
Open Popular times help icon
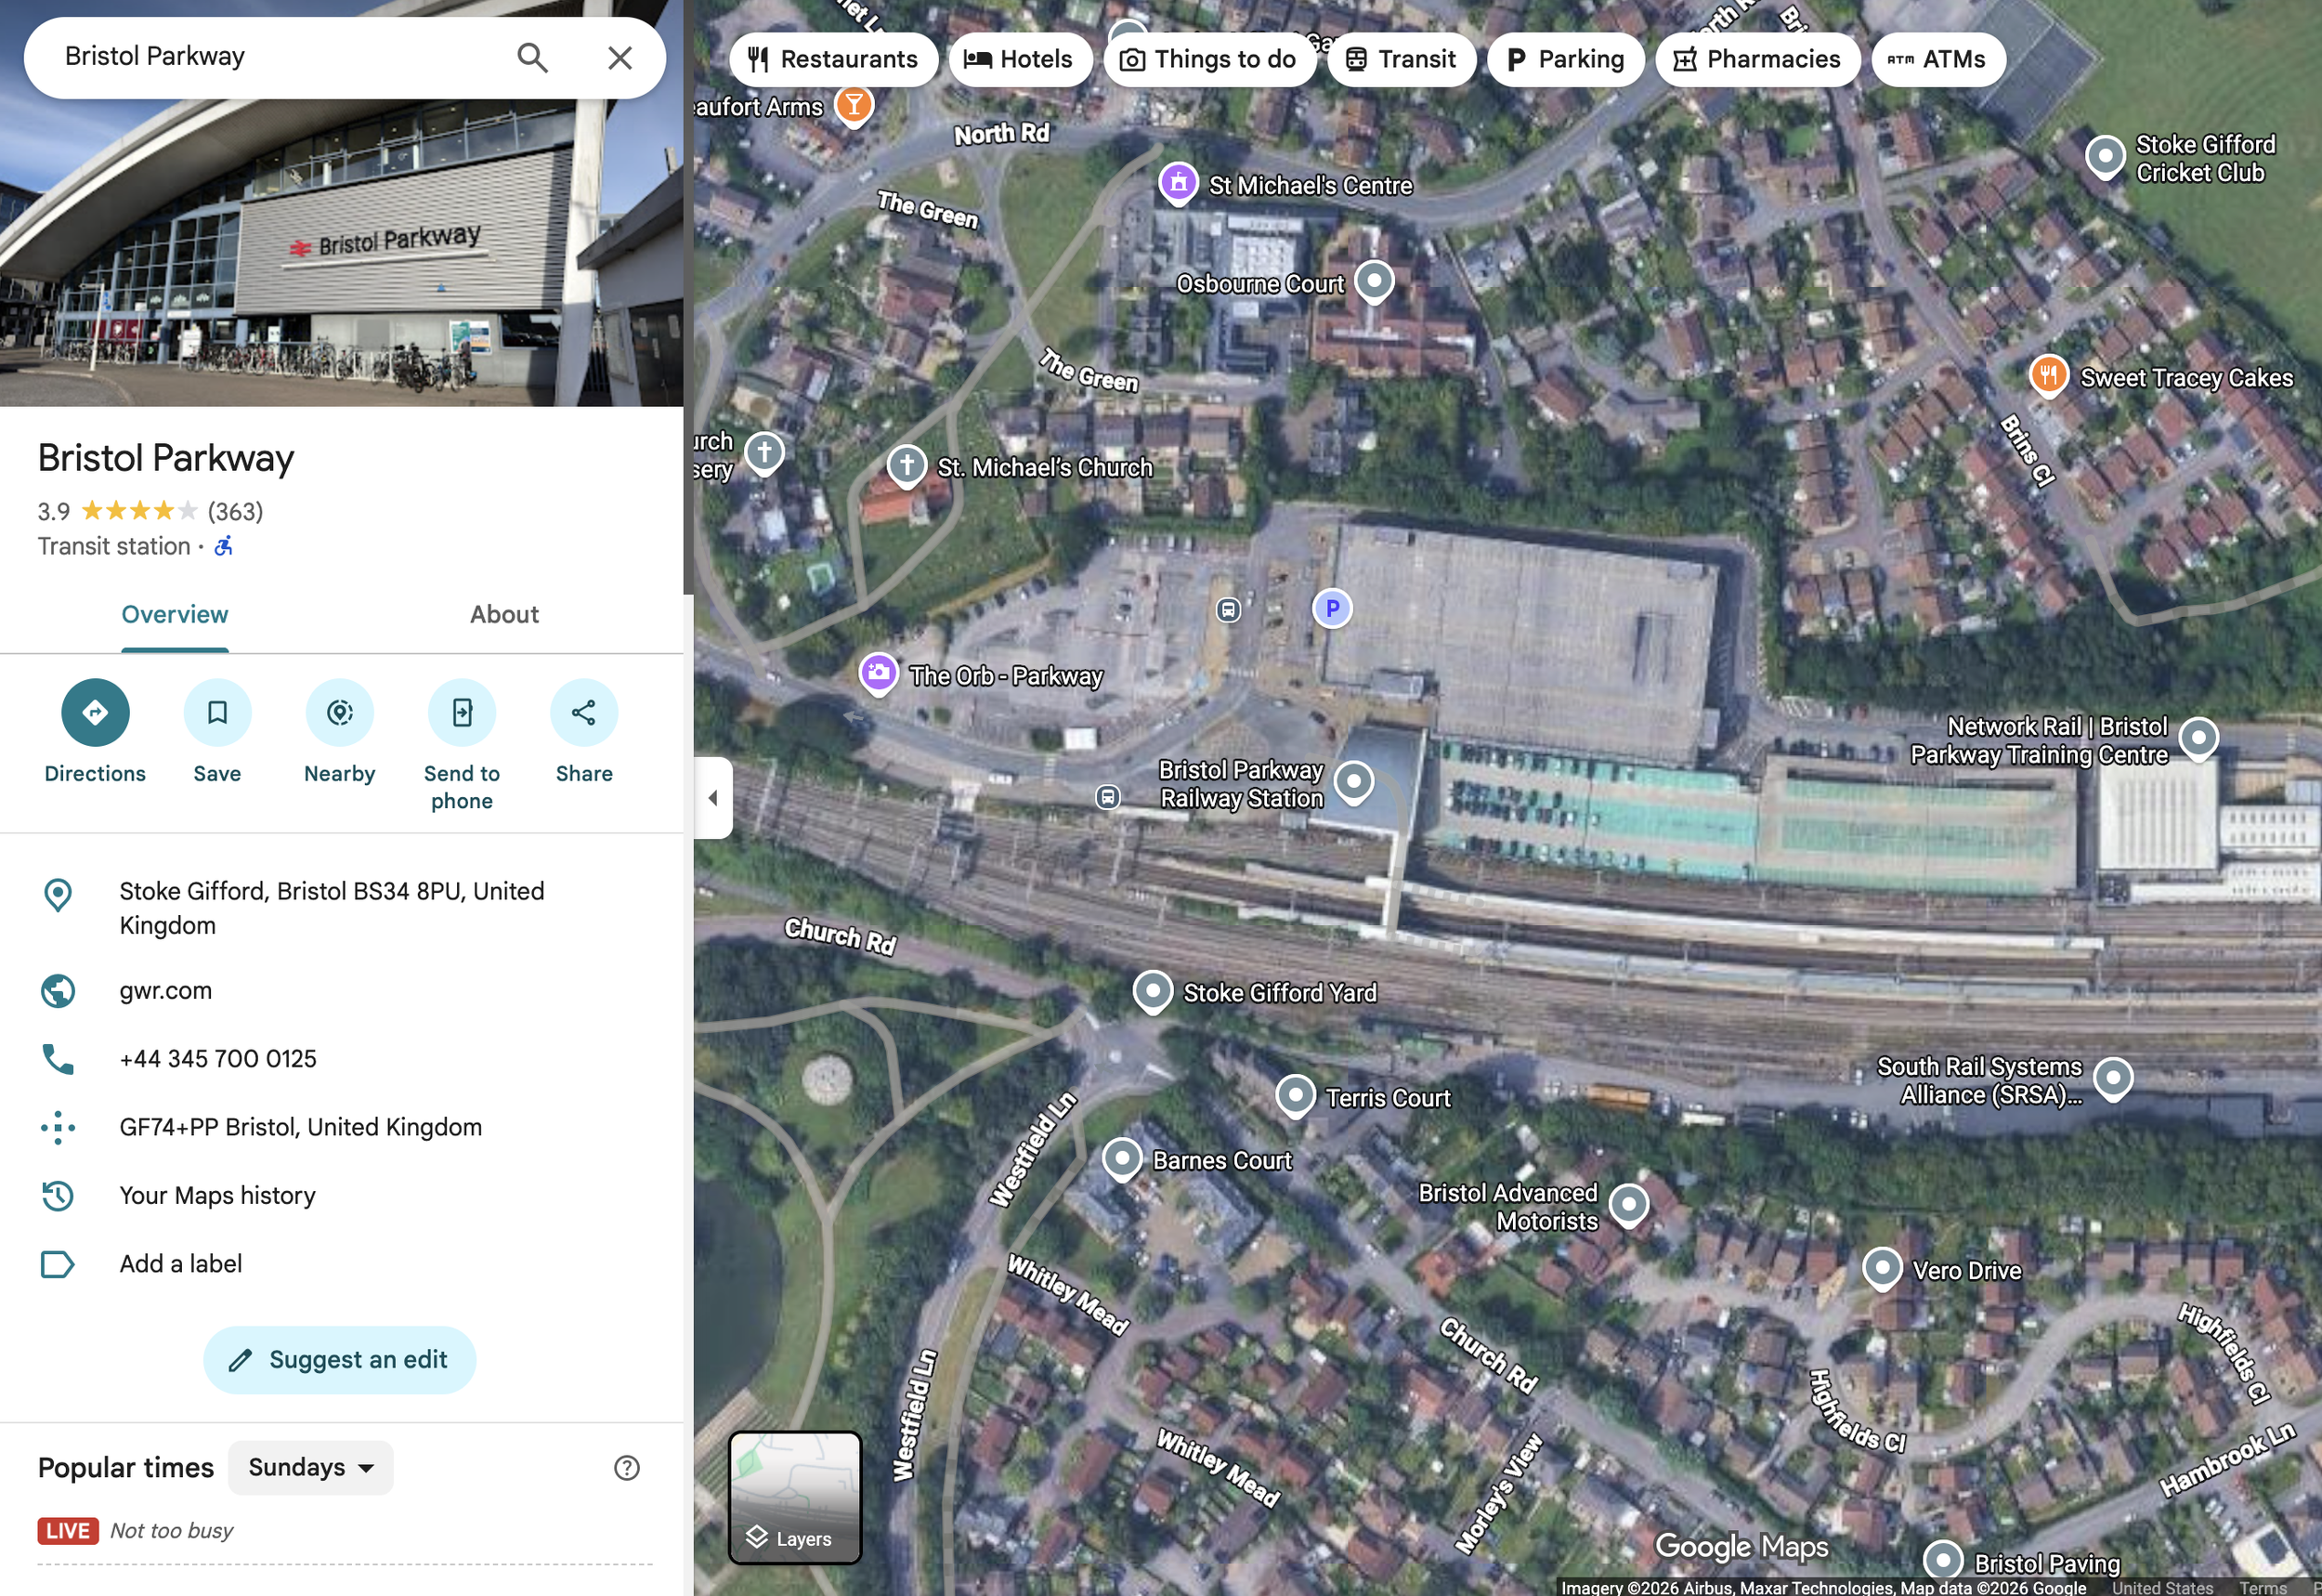[627, 1467]
